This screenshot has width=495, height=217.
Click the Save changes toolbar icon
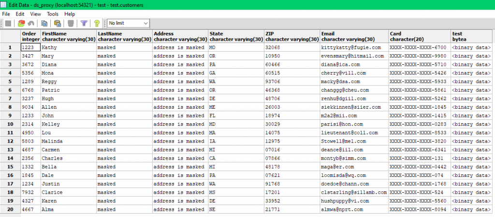pos(8,23)
